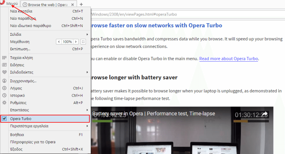This screenshot has height=154, width=285.
Task: Click the heart icon beside Σελιδοδείκτες
Action: [x=4, y=72]
